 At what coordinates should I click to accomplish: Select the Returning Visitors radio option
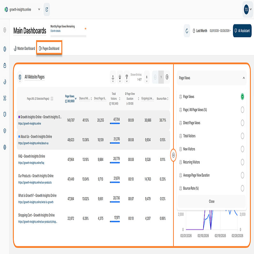(x=242, y=162)
